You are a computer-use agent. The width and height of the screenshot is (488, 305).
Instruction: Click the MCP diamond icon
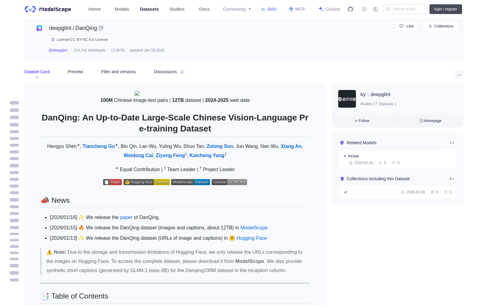tap(291, 9)
